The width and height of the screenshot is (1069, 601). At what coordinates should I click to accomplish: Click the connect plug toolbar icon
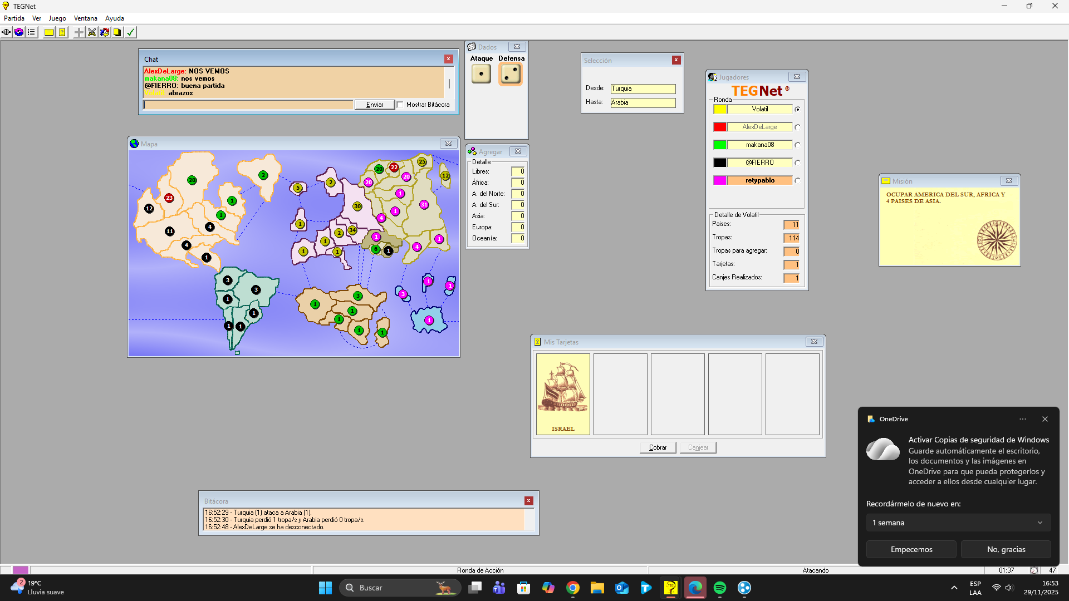[6, 32]
